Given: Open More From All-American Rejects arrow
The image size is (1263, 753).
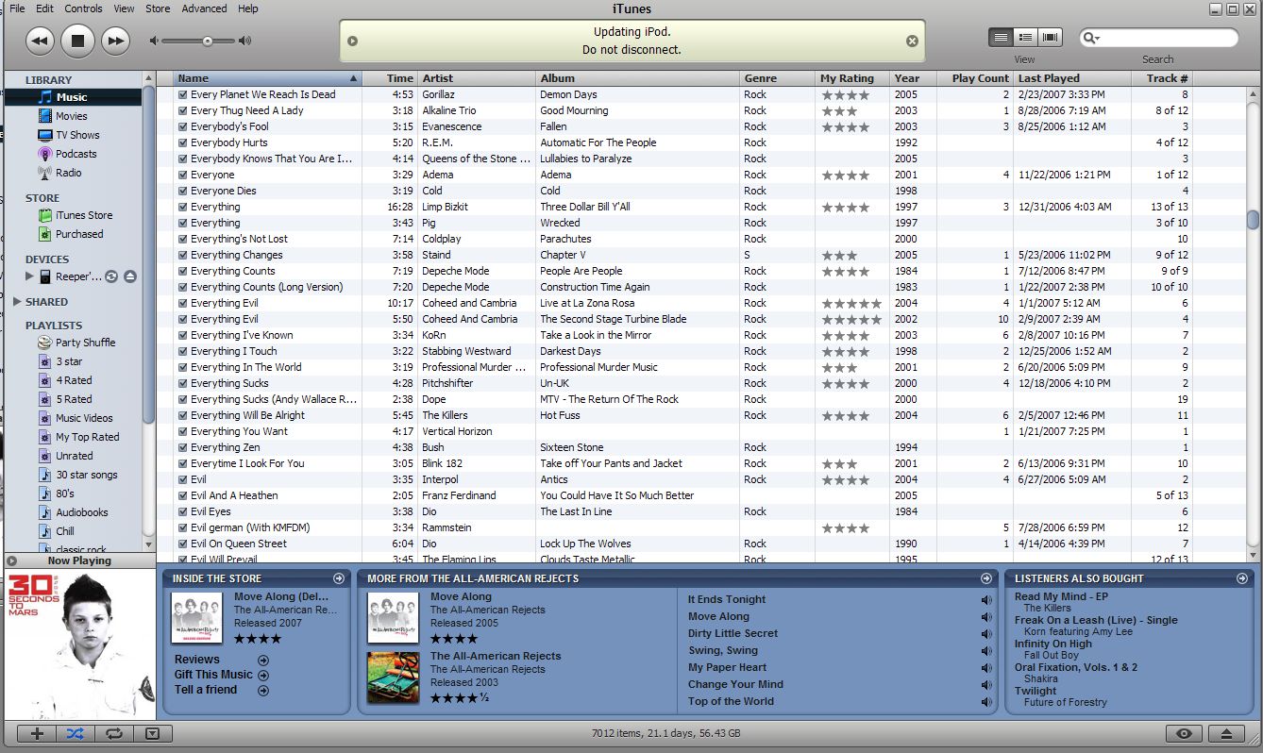Looking at the screenshot, I should tap(986, 578).
